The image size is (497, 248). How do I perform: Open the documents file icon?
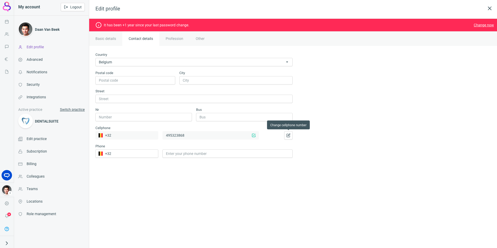[7, 72]
